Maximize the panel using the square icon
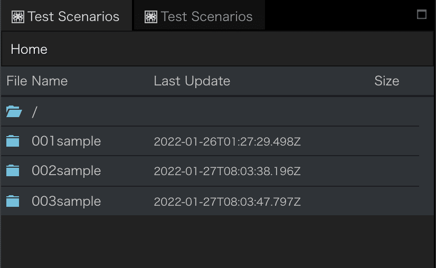Image resolution: width=436 pixels, height=268 pixels. [422, 14]
